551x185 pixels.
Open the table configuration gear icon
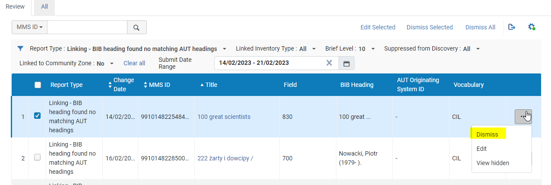point(532,27)
